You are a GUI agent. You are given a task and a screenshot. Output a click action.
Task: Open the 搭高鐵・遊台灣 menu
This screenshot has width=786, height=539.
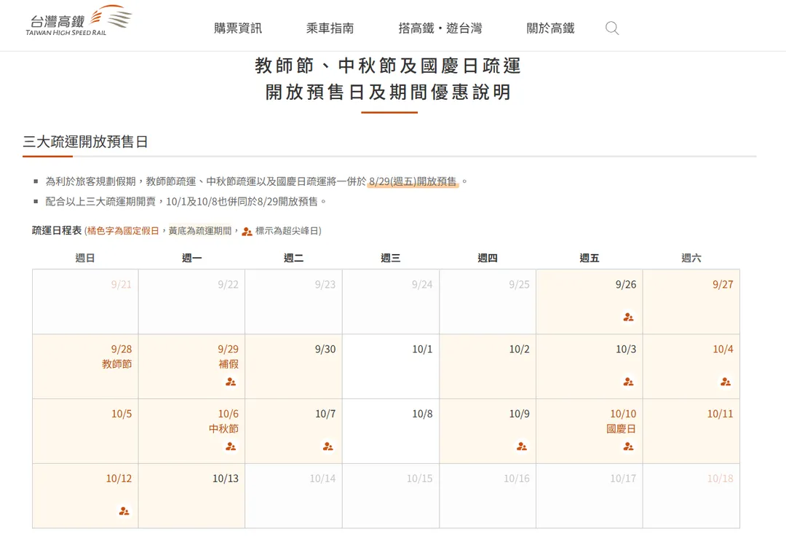(440, 28)
